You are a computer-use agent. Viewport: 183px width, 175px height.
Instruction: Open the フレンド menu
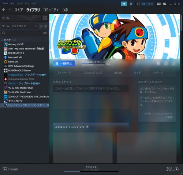19,3
